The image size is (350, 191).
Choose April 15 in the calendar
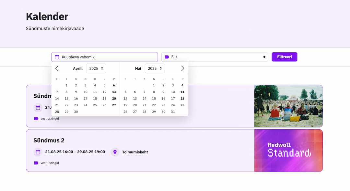(66, 99)
